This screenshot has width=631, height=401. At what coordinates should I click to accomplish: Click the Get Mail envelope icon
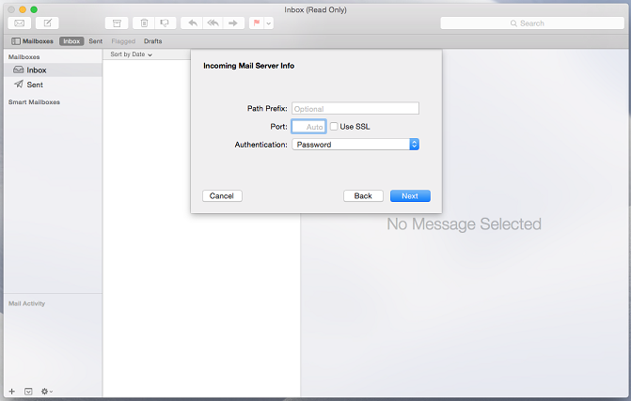19,23
